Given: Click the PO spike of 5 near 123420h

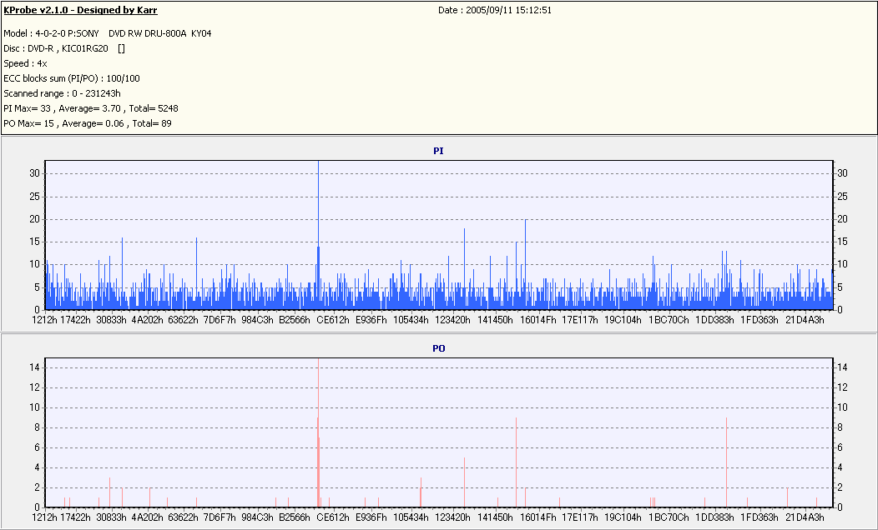Looking at the screenshot, I should click(464, 482).
